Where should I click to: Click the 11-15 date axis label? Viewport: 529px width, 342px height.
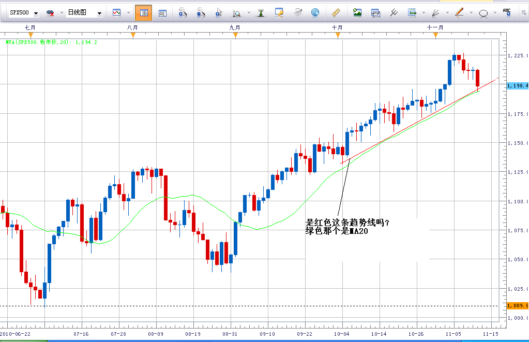(490, 334)
